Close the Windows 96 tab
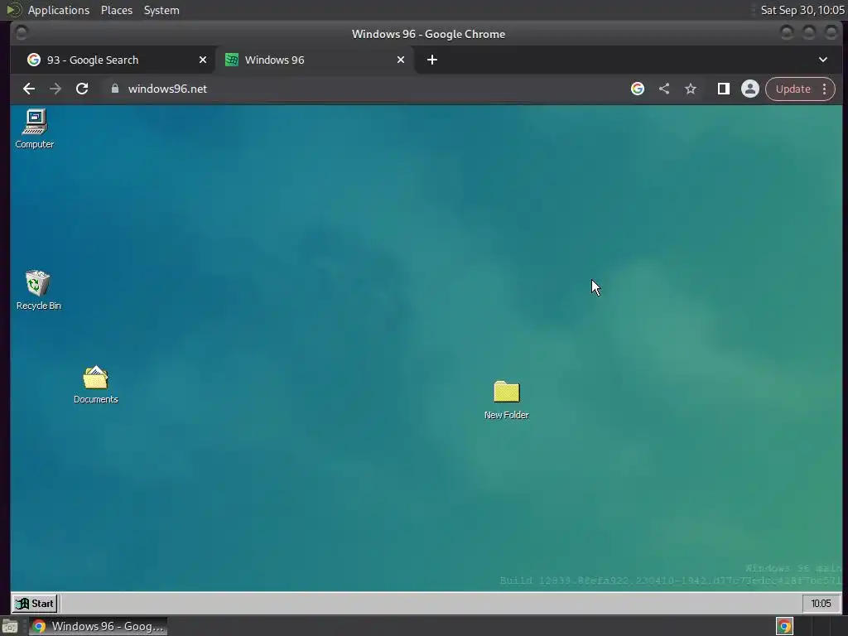Viewport: 848px width, 636px height. [x=401, y=60]
